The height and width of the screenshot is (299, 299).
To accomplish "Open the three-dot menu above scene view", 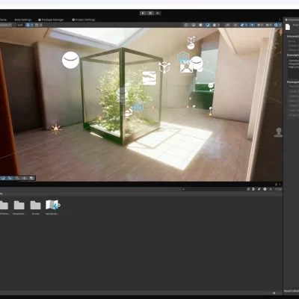I will click(280, 19).
